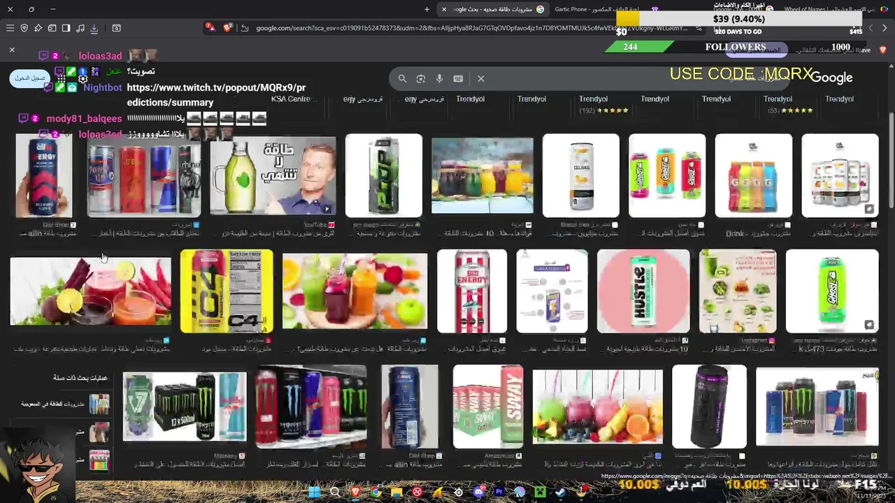895x503 pixels.
Task: Open the C4 energy can image
Action: (x=227, y=291)
